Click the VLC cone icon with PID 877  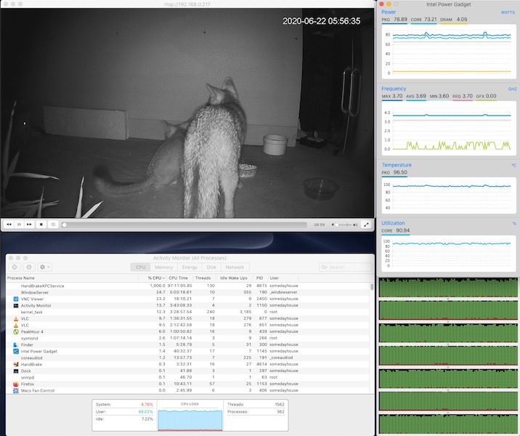point(15,318)
